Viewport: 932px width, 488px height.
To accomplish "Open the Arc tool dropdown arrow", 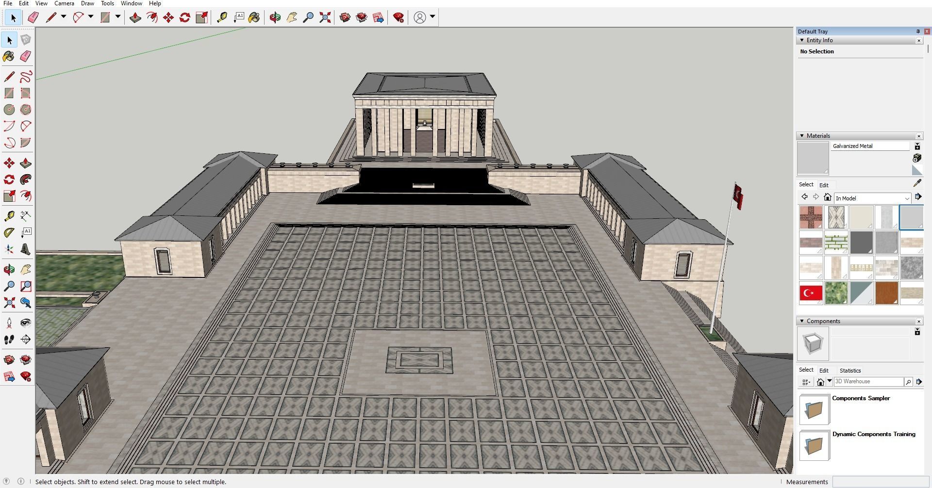I will pyautogui.click(x=91, y=16).
